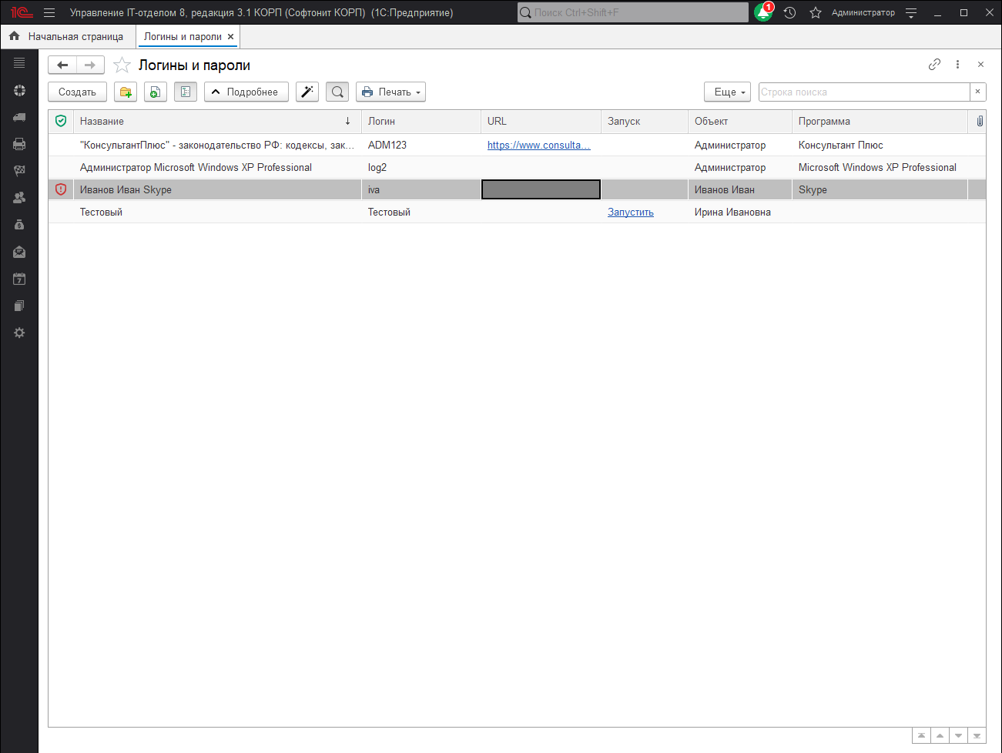Click the Строка поиска search field
Viewport: 1002px width, 753px height.
(x=863, y=92)
